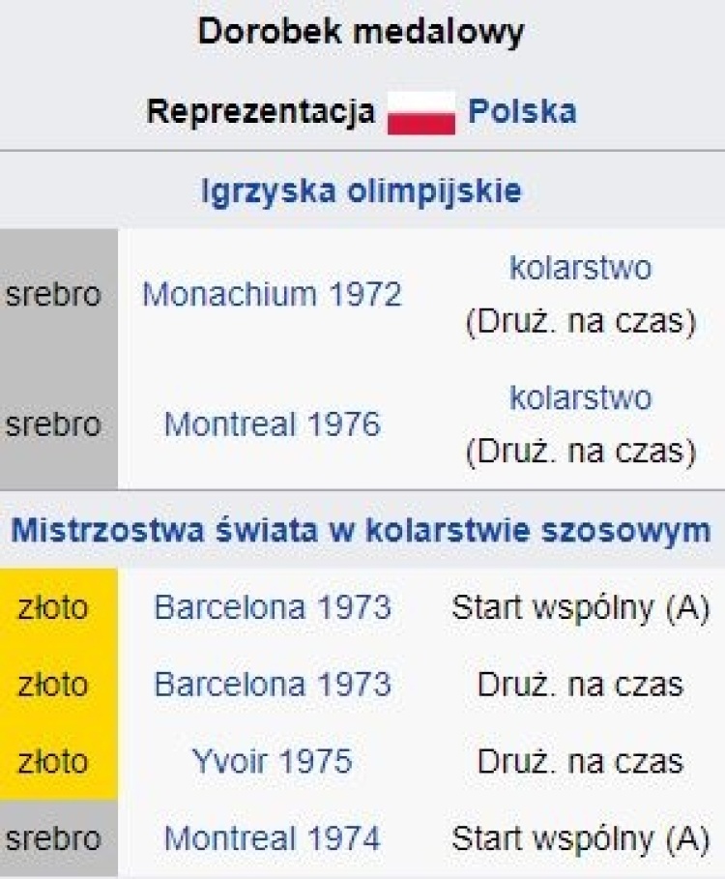Viewport: 725px width, 879px height.
Task: Open Mistrzostwa świata w kolarstwie szosowym link
Action: (x=362, y=530)
